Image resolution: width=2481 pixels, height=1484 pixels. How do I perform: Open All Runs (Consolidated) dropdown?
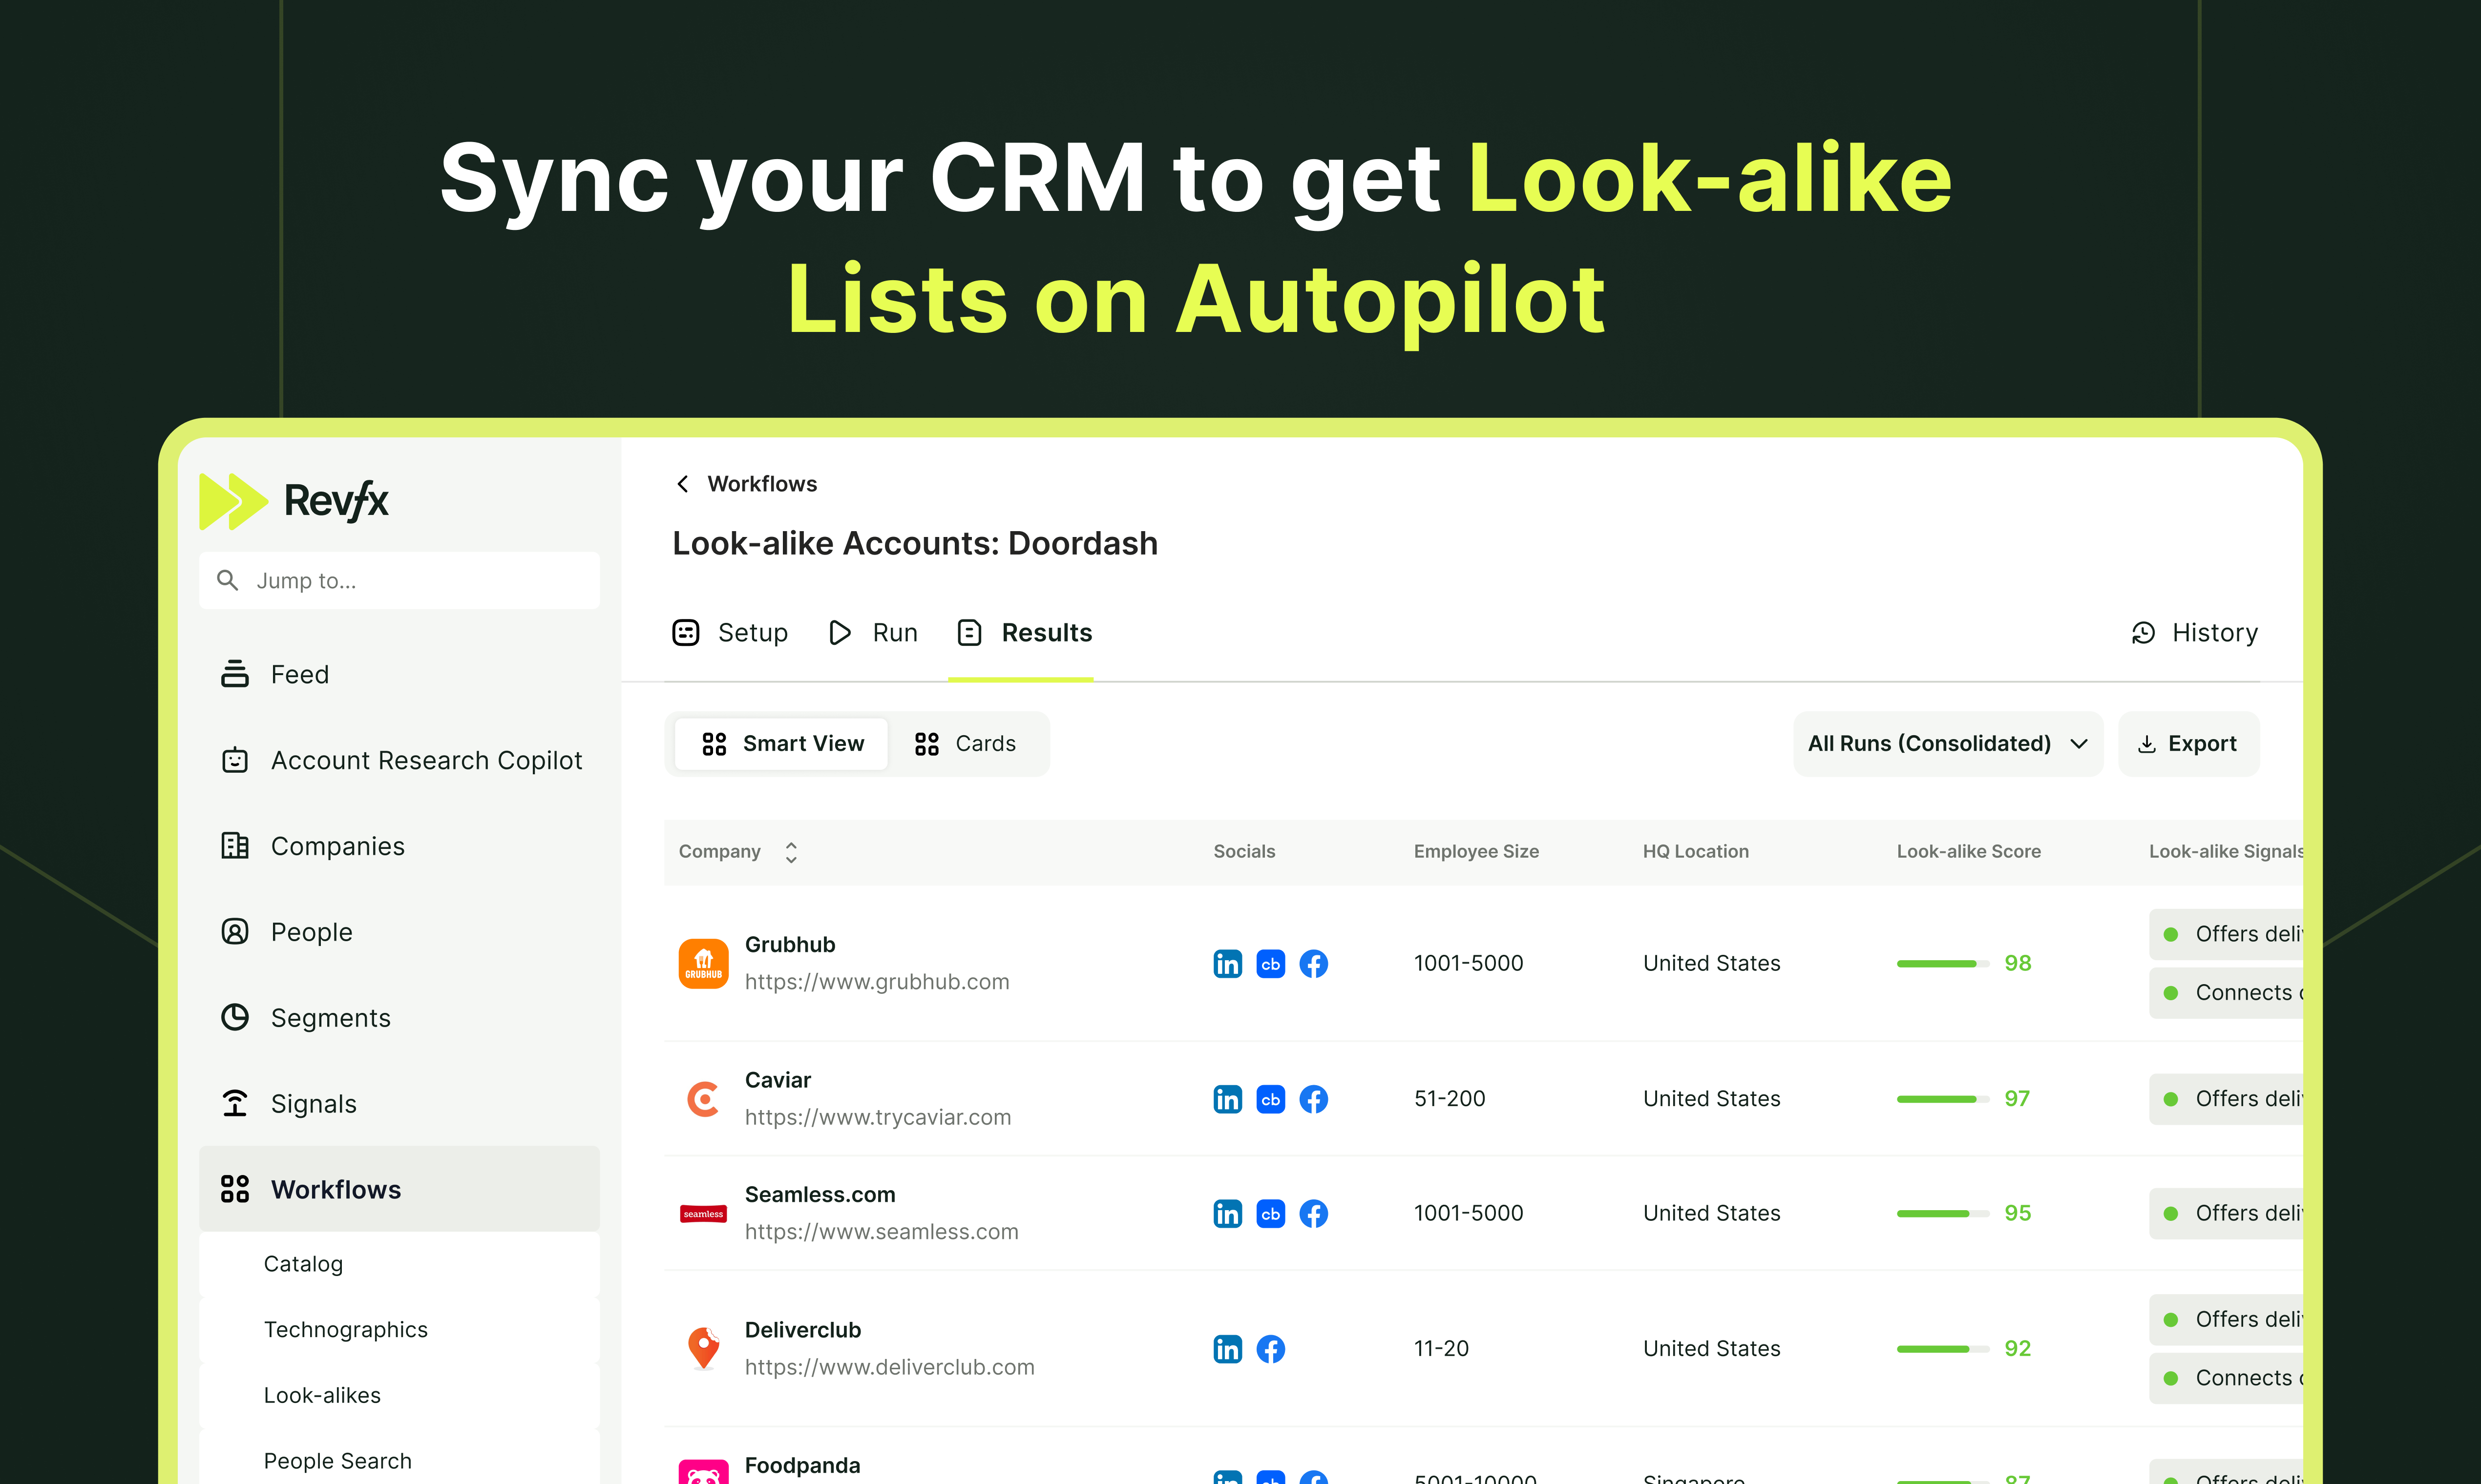coord(1948,744)
